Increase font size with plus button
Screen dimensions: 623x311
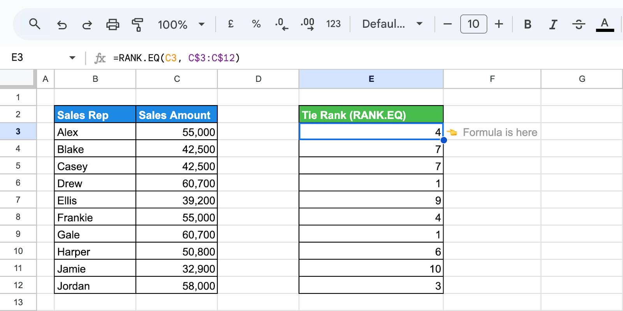click(499, 24)
